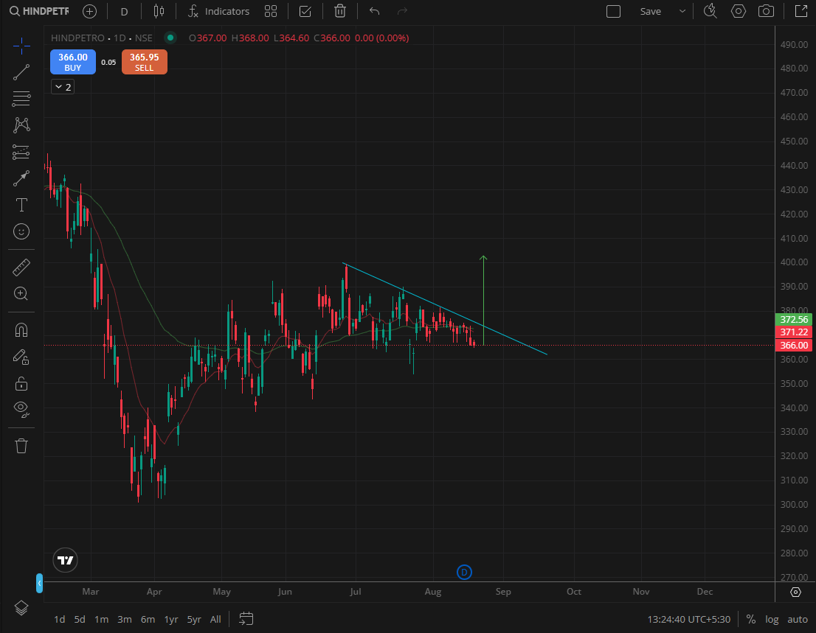The height and width of the screenshot is (633, 816).
Task: Open the emoji icons tool
Action: click(21, 231)
